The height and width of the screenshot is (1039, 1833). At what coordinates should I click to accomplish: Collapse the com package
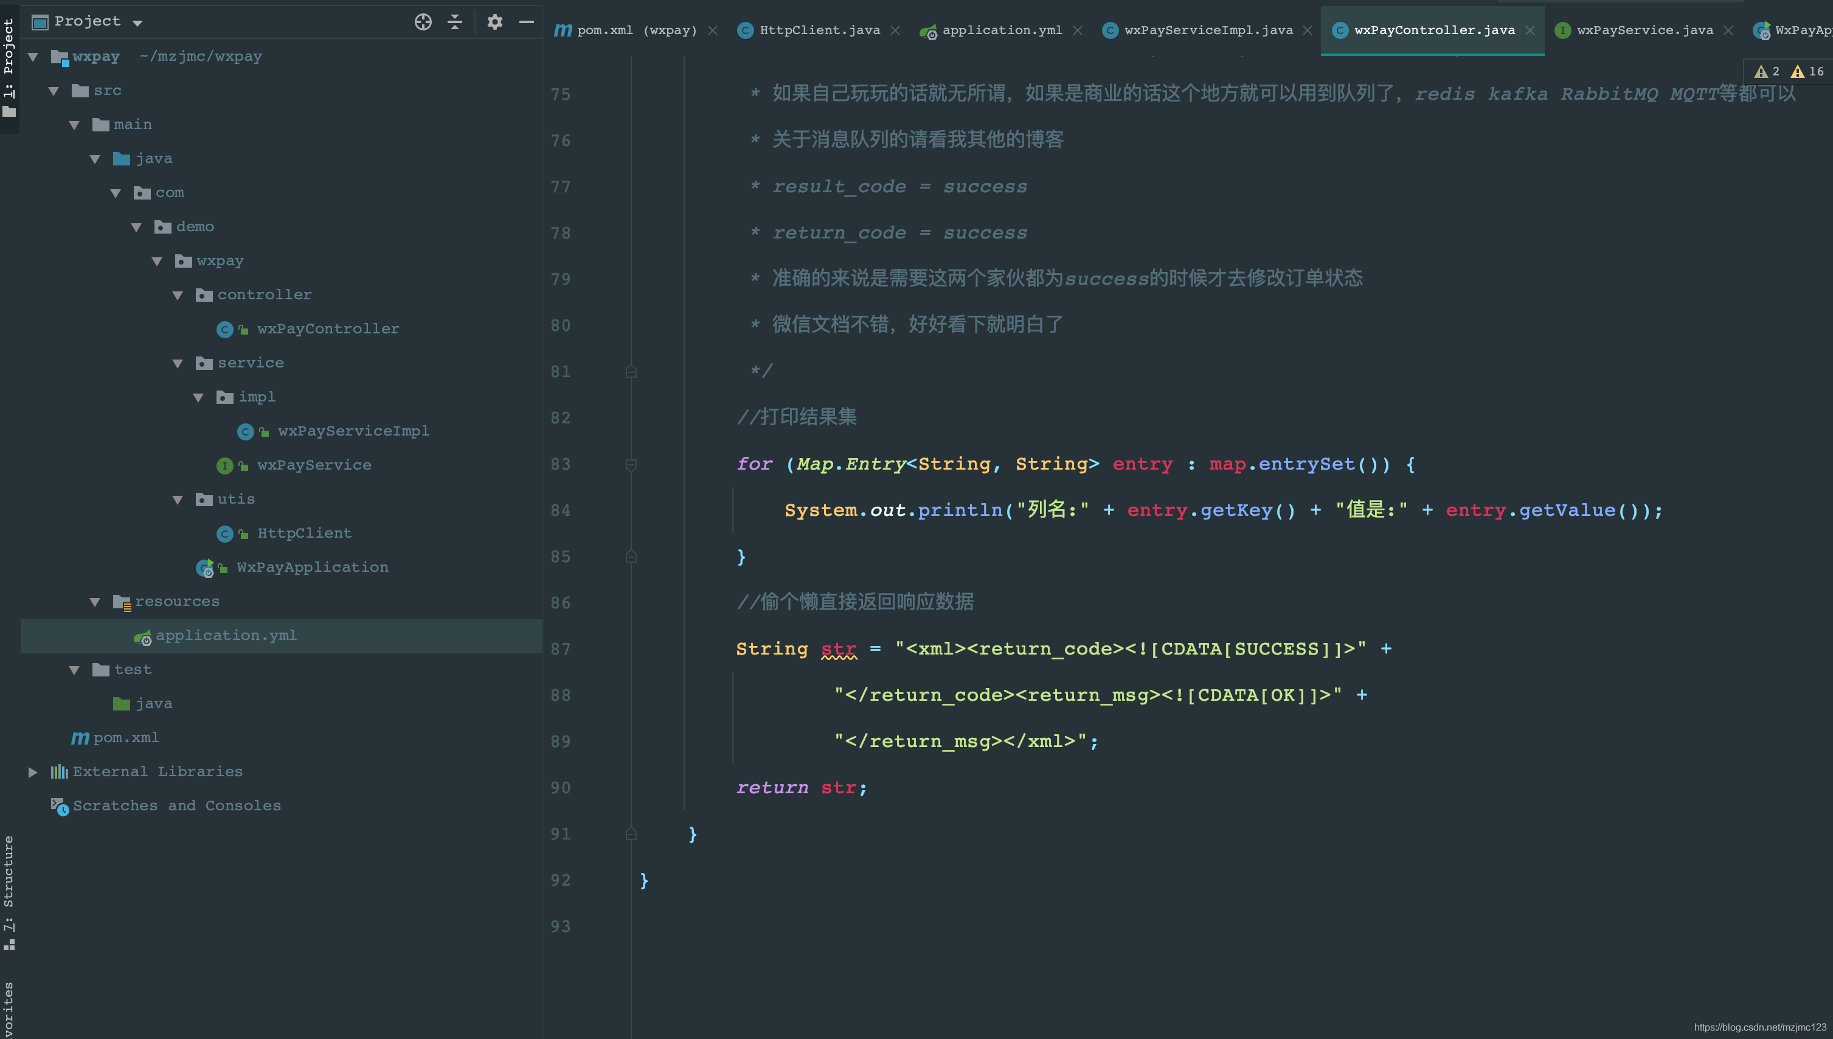(x=116, y=193)
